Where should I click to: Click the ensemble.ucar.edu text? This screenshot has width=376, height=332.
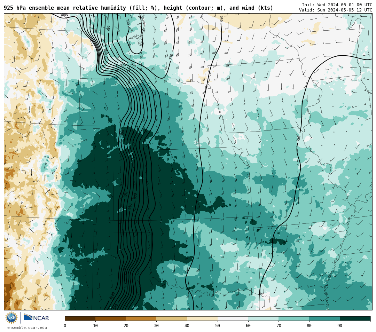(27, 327)
